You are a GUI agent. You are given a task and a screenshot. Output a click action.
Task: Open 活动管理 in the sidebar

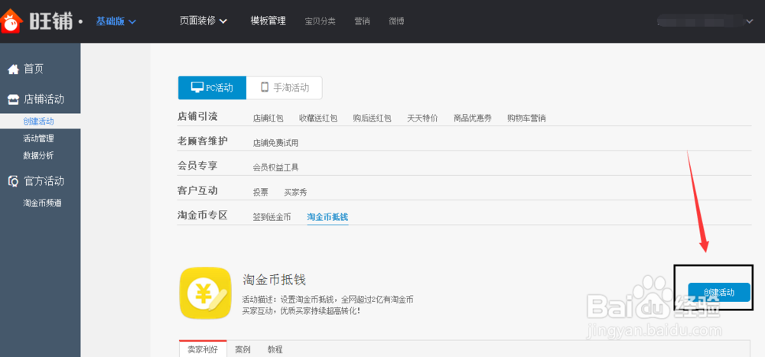click(38, 138)
